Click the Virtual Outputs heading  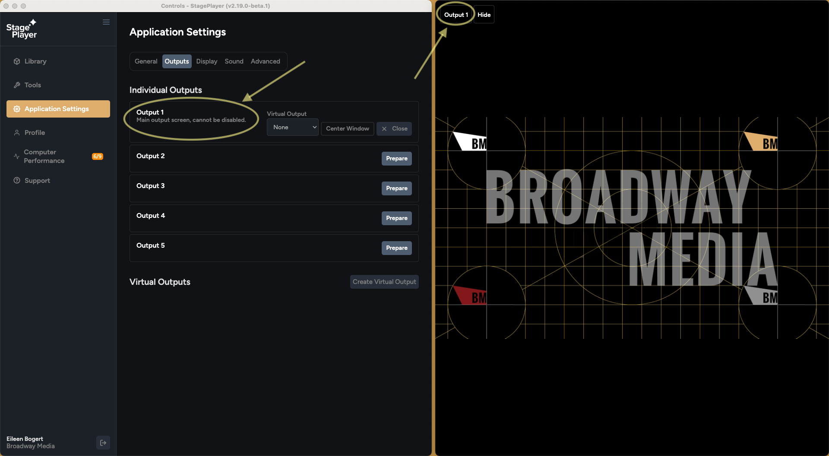tap(160, 282)
